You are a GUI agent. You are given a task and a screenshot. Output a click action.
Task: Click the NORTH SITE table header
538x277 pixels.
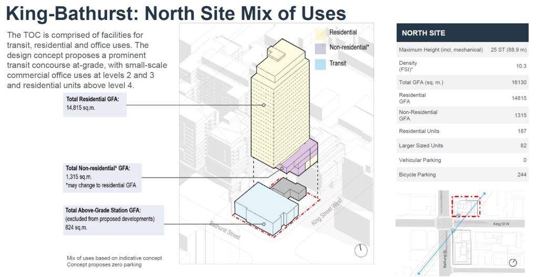[462, 33]
